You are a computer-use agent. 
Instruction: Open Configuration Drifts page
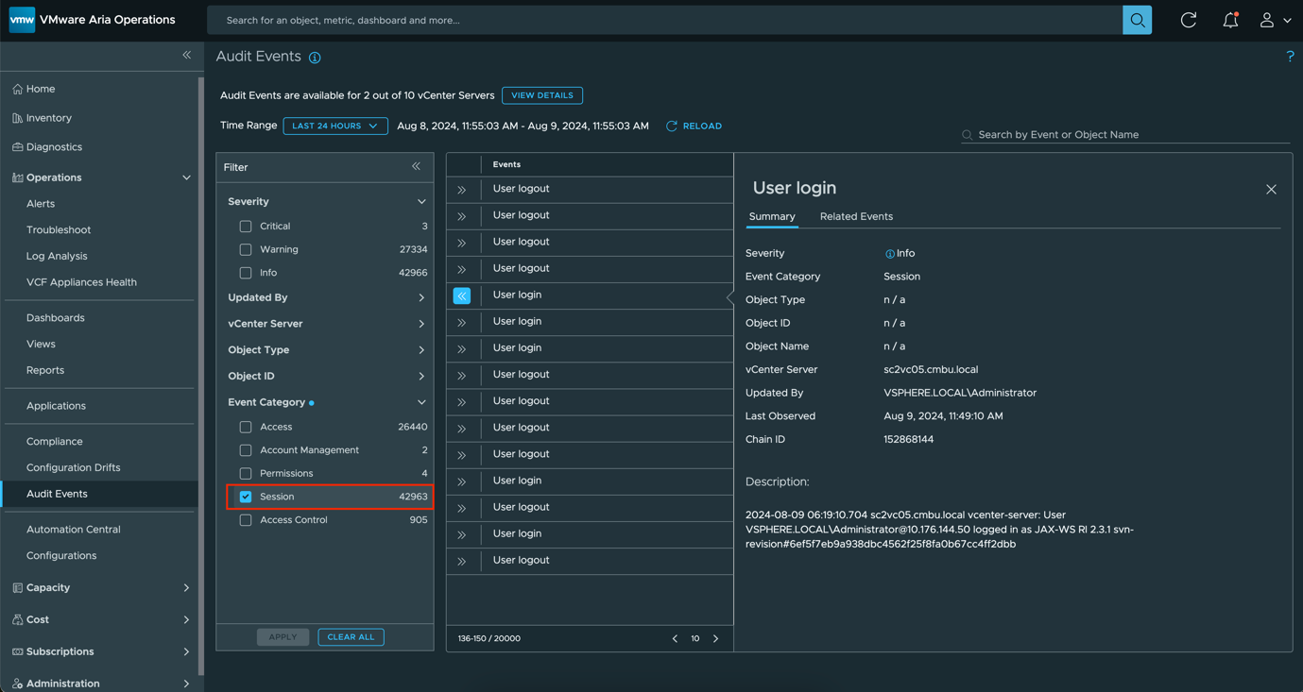73,467
